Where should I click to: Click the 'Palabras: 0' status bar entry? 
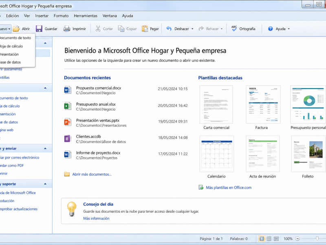tap(239, 239)
